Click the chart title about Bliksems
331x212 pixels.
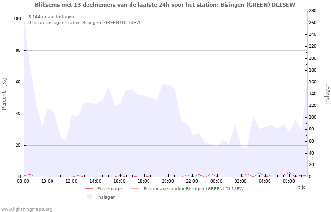point(165,5)
